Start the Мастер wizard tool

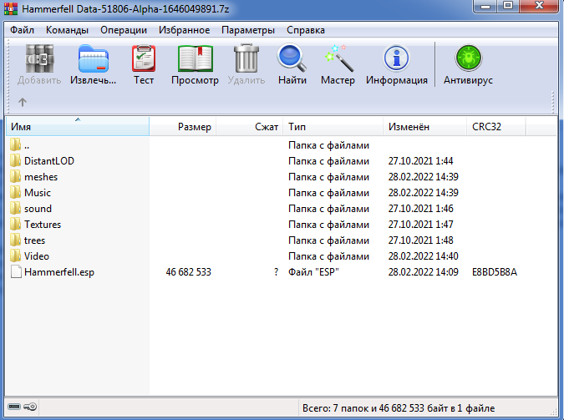click(338, 65)
